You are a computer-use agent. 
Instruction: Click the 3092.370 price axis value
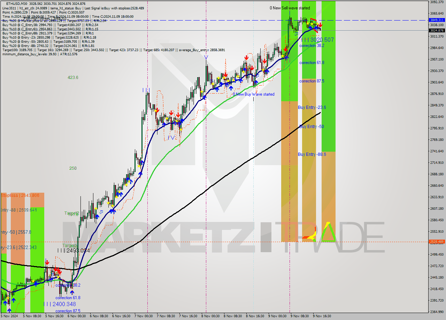coord(437,2)
